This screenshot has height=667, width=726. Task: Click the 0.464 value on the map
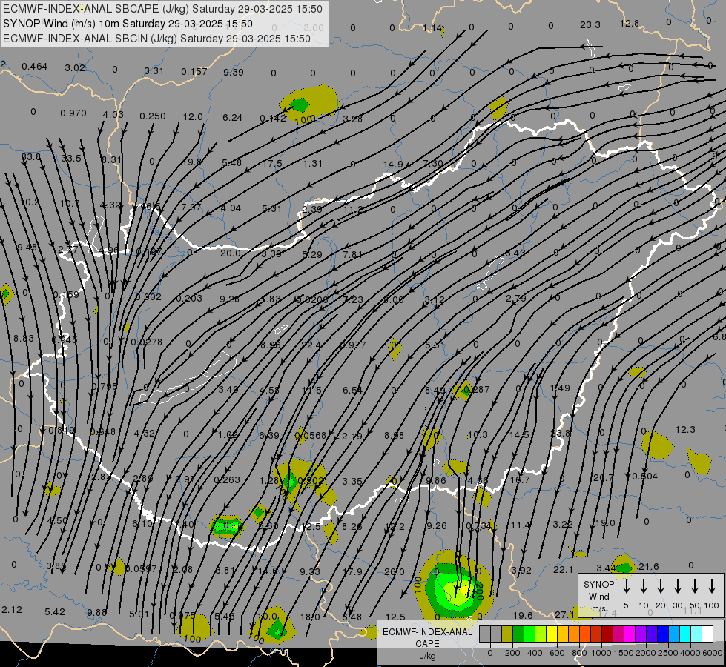(x=34, y=66)
